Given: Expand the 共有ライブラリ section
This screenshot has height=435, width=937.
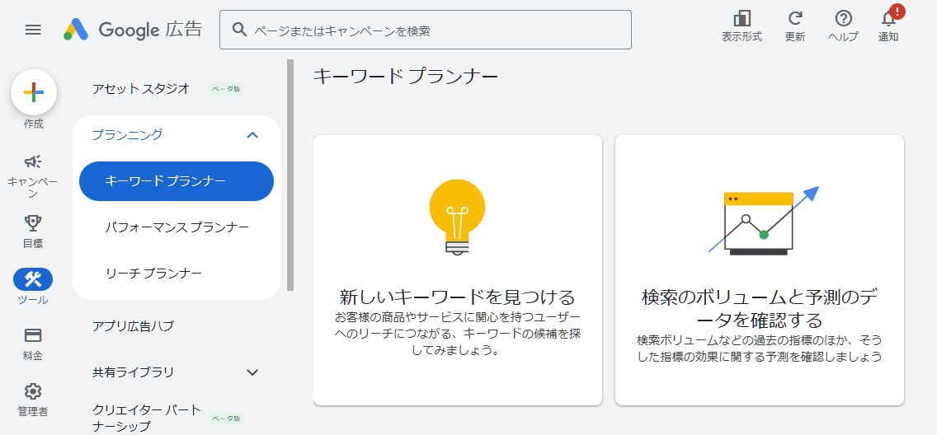Looking at the screenshot, I should point(253,372).
